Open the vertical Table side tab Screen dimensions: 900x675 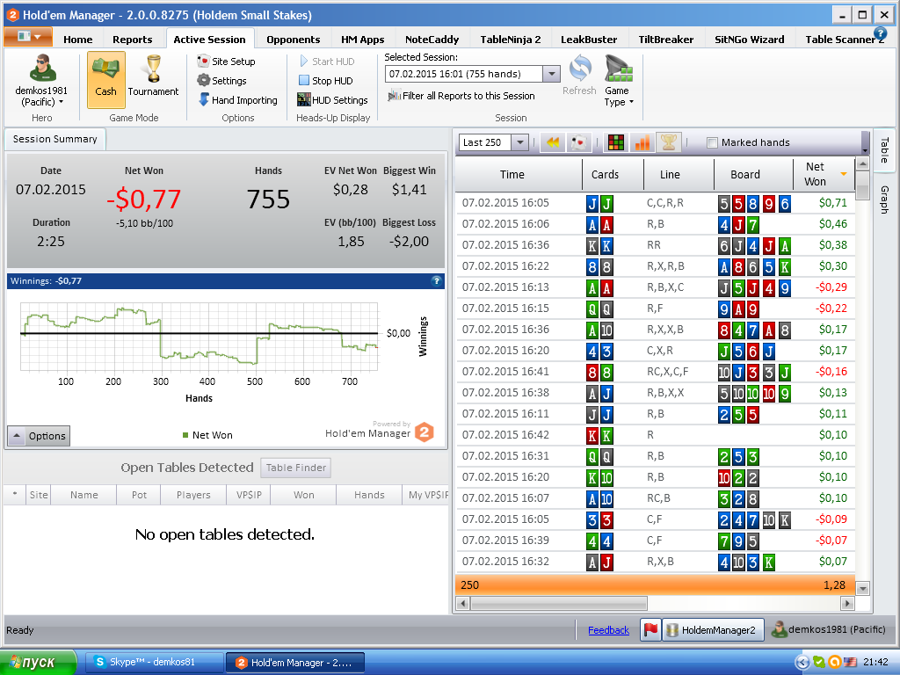[884, 150]
